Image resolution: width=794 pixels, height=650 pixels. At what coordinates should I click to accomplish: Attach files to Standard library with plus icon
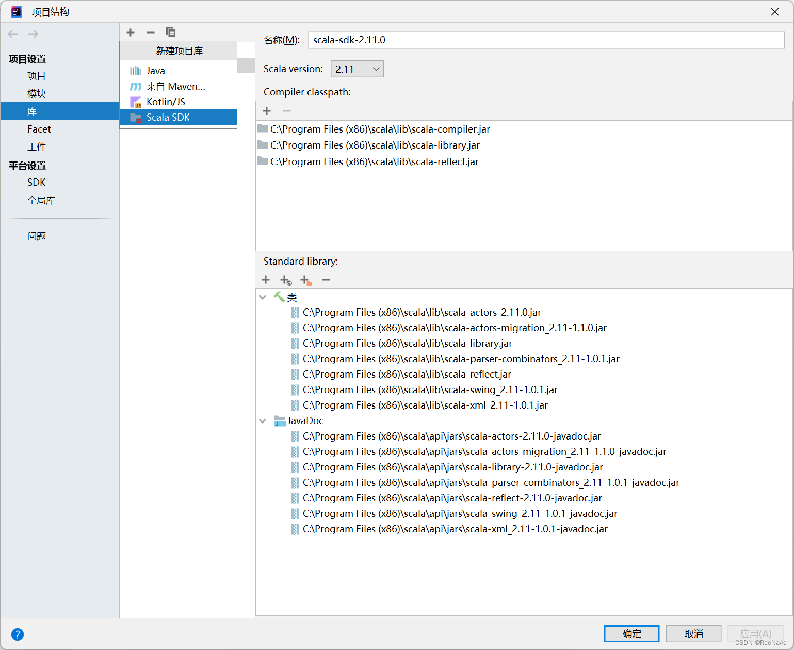[266, 280]
